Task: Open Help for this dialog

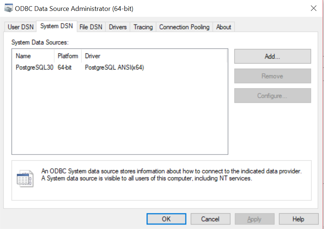Action: [x=299, y=219]
